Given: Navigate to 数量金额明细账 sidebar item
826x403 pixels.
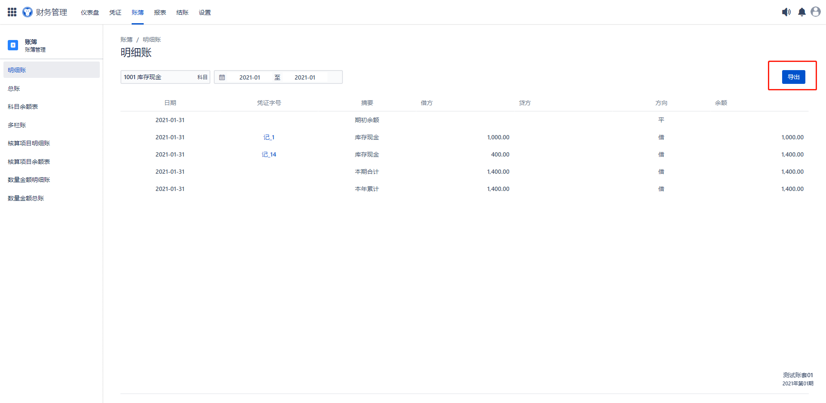Looking at the screenshot, I should 29,180.
